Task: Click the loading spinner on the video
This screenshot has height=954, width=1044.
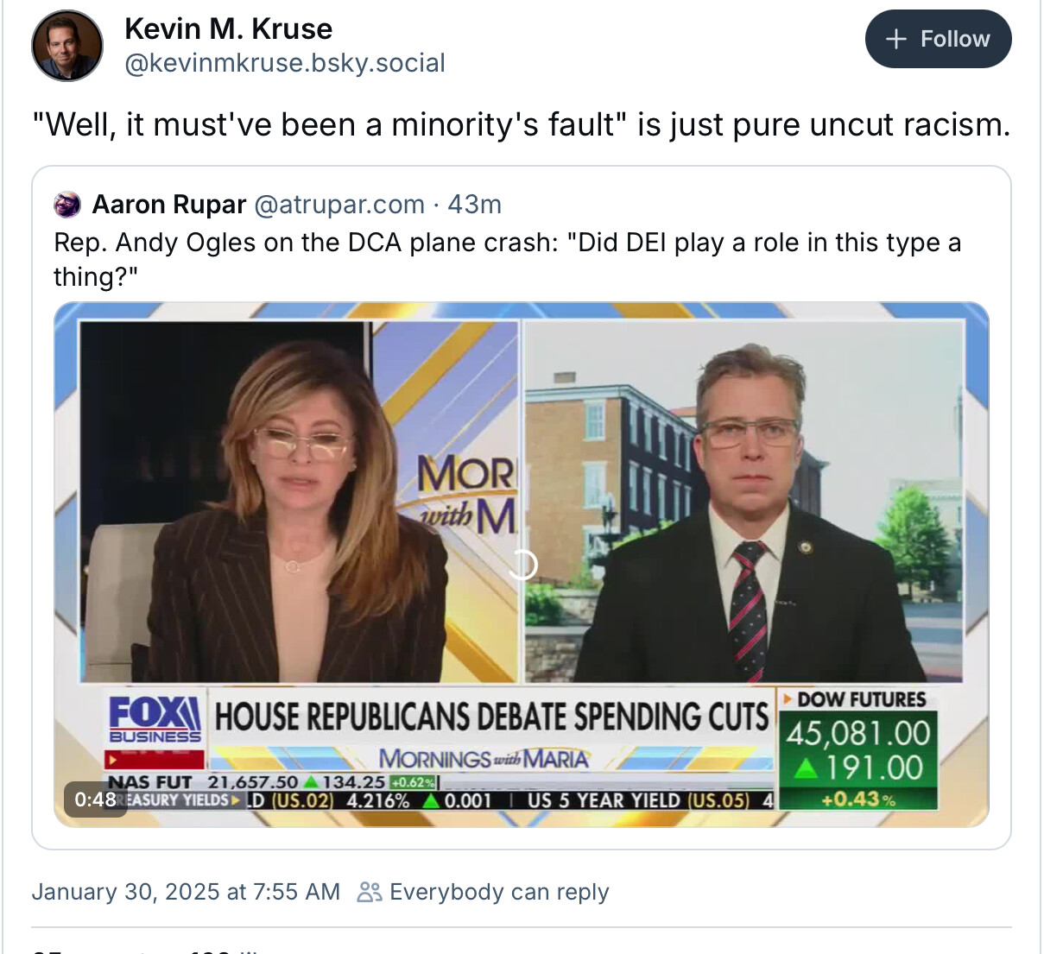Action: [x=522, y=565]
